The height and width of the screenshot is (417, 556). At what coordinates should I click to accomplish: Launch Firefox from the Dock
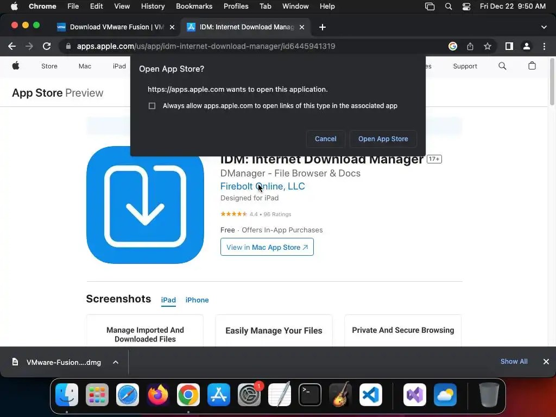click(x=158, y=395)
